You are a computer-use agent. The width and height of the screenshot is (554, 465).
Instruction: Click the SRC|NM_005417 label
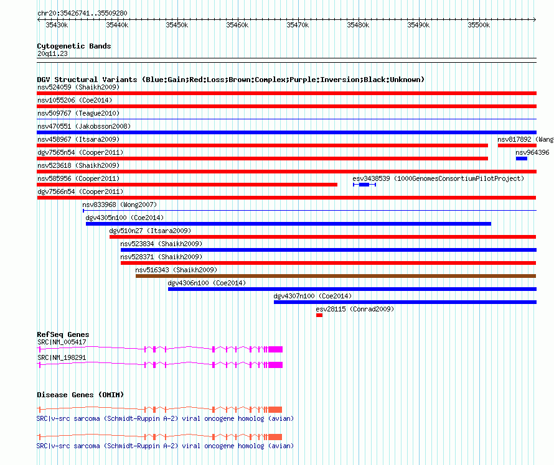[x=62, y=342]
